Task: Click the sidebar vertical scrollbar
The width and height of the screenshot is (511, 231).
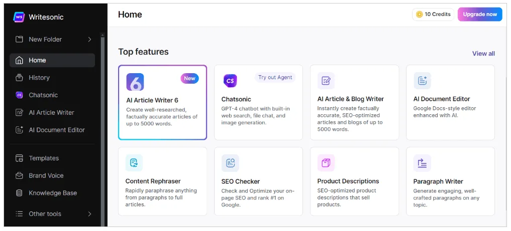Action: pyautogui.click(x=103, y=130)
